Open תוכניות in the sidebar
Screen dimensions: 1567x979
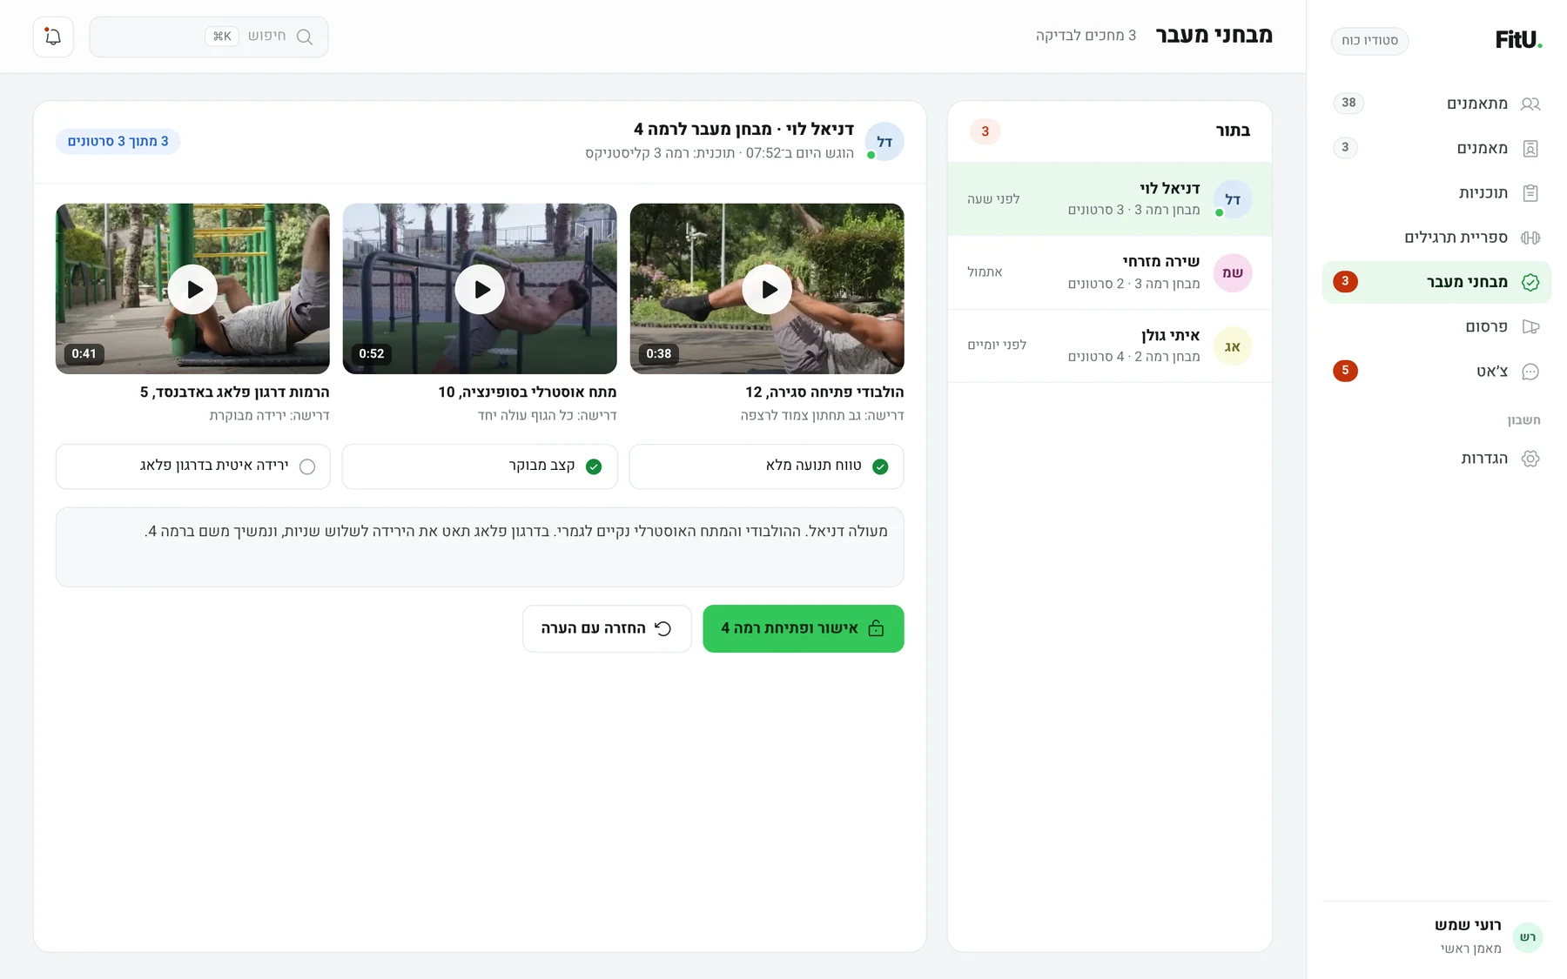(x=1436, y=193)
